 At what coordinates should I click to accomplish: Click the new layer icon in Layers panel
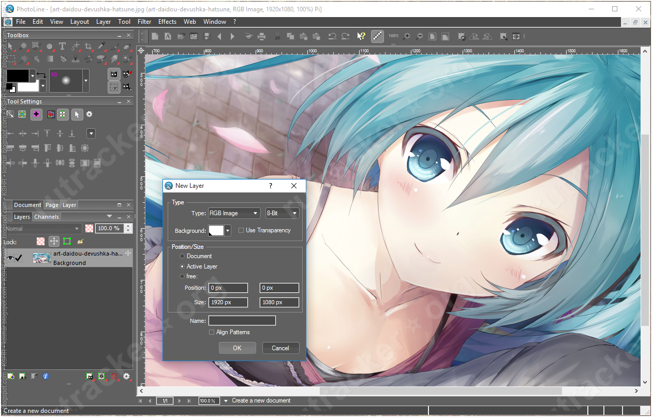(10, 376)
